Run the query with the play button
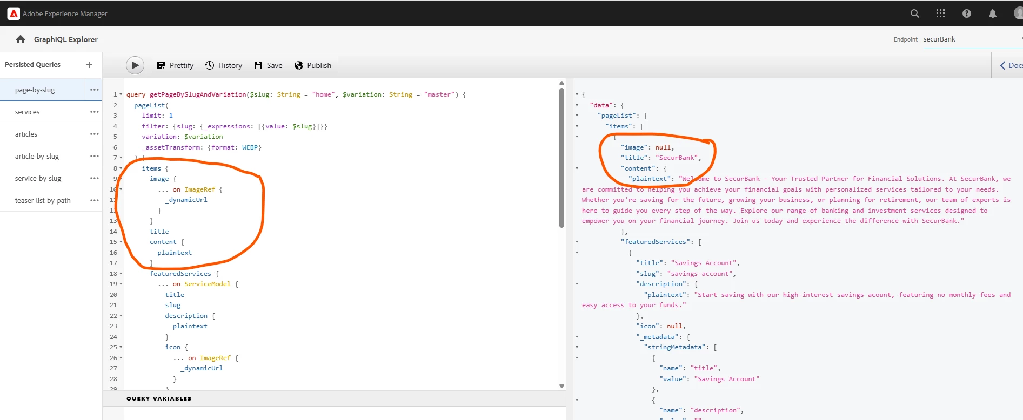The height and width of the screenshot is (420, 1023). pyautogui.click(x=135, y=65)
